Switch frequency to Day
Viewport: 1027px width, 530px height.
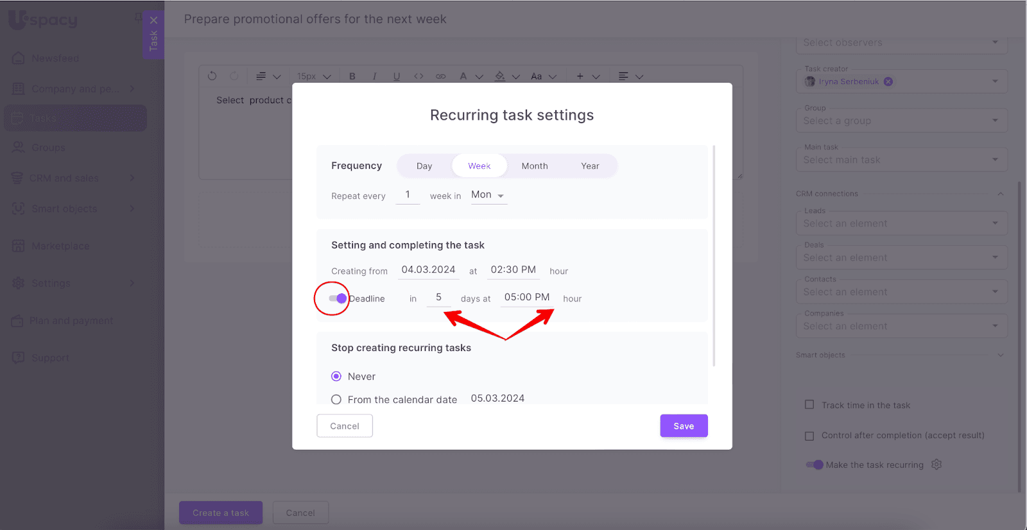[x=424, y=166]
